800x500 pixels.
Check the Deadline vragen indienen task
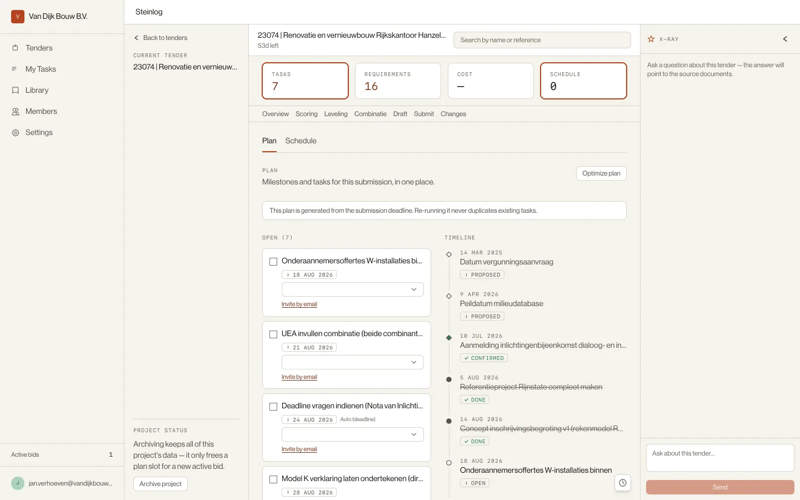[x=273, y=407]
